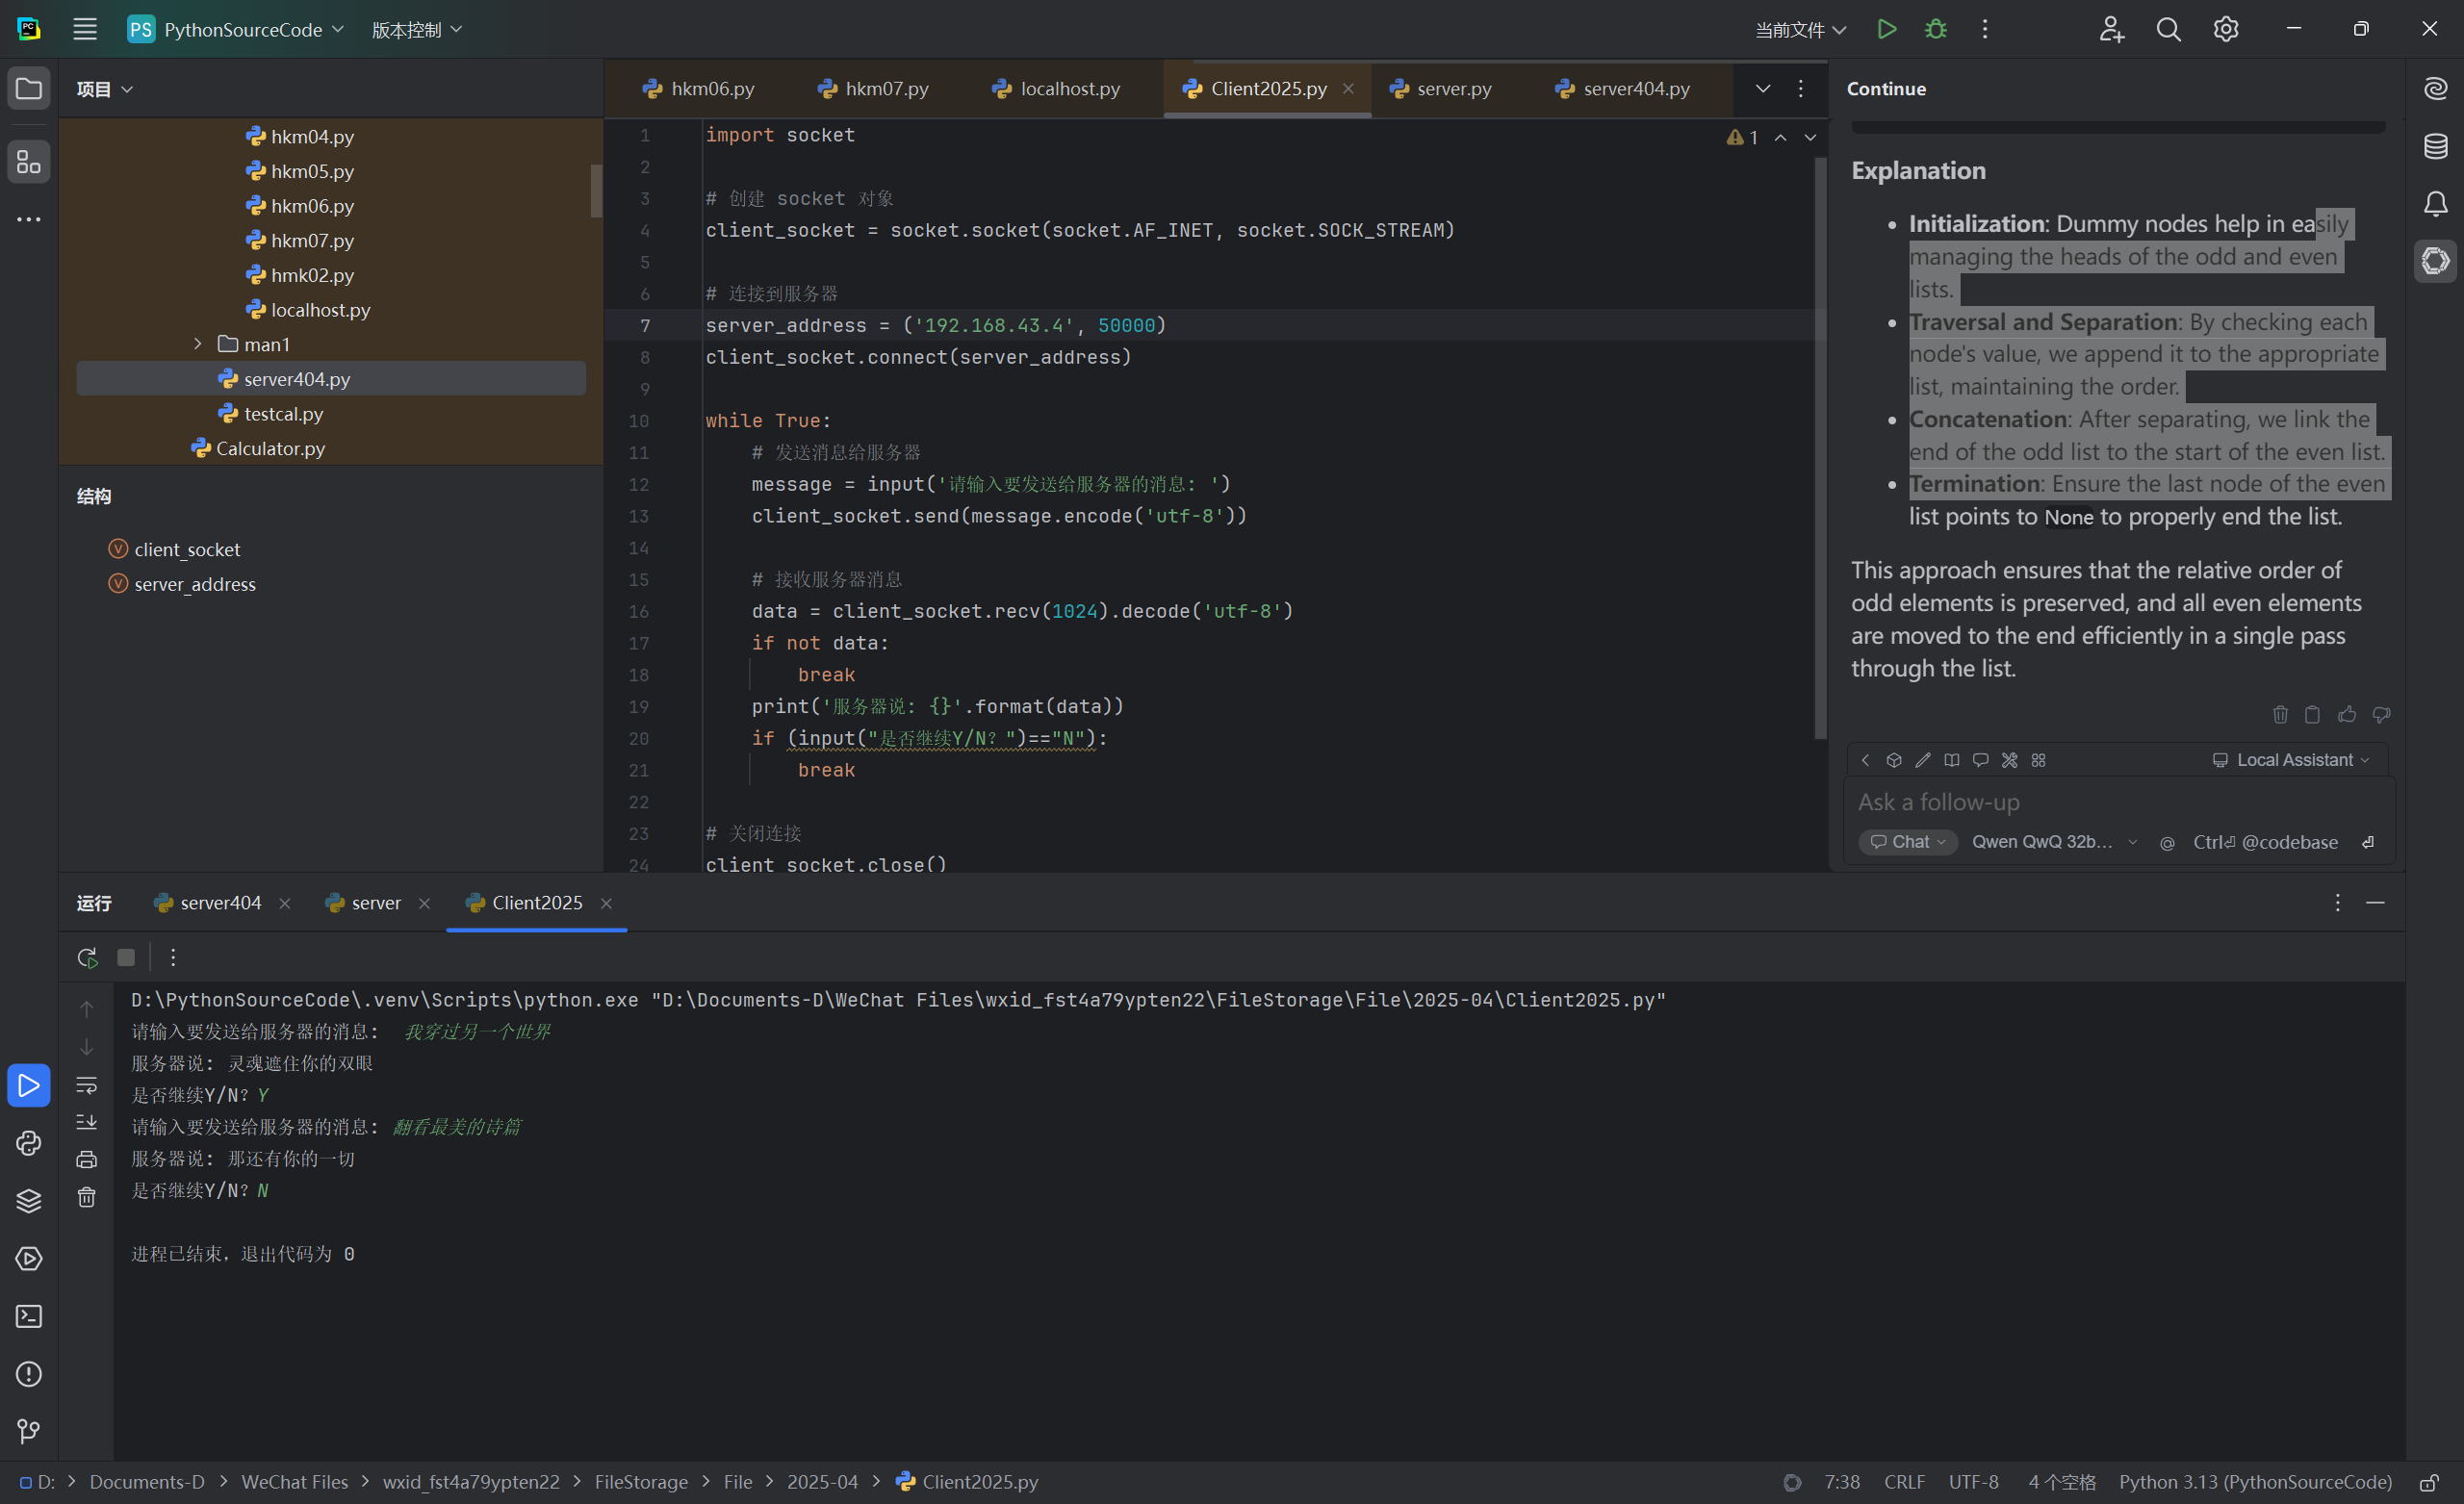Click the Debug bug icon
Image resolution: width=2464 pixels, height=1504 pixels.
point(1935,29)
